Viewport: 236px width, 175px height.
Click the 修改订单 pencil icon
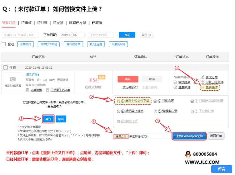click(x=203, y=77)
